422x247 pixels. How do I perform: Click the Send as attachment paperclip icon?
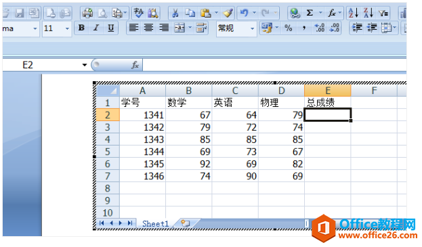[65, 13]
